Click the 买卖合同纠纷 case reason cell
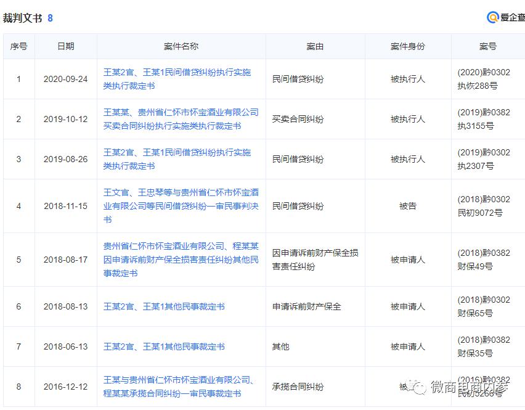525x410 pixels. 298,119
